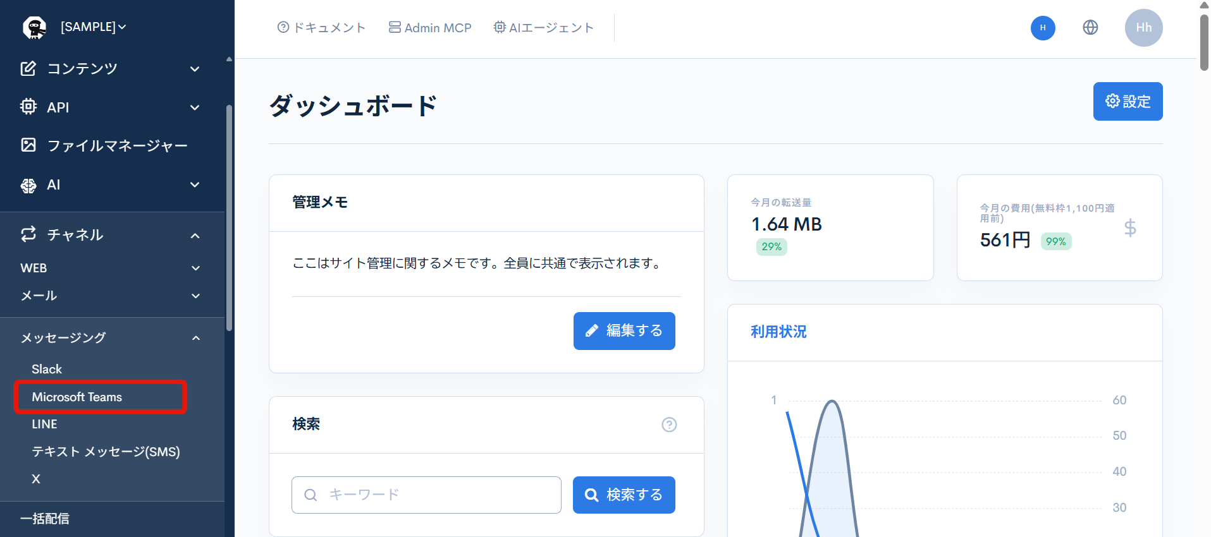Click the sidebar scrollbar thumb
Viewport: 1211px width, 537px height.
tap(229, 218)
